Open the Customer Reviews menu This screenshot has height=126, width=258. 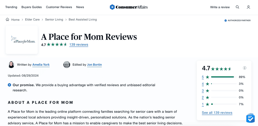tap(59, 7)
